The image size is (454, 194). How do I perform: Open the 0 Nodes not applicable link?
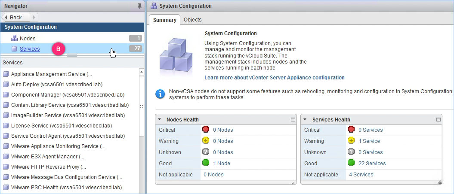tap(214, 175)
